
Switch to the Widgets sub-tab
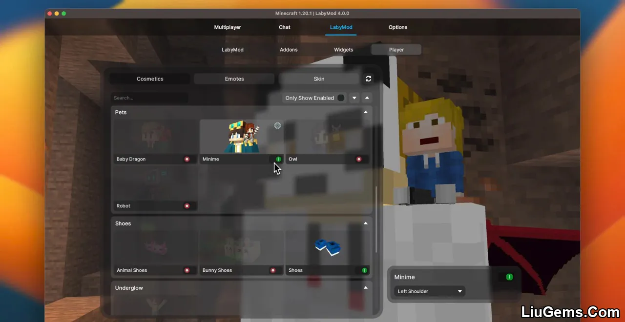343,50
